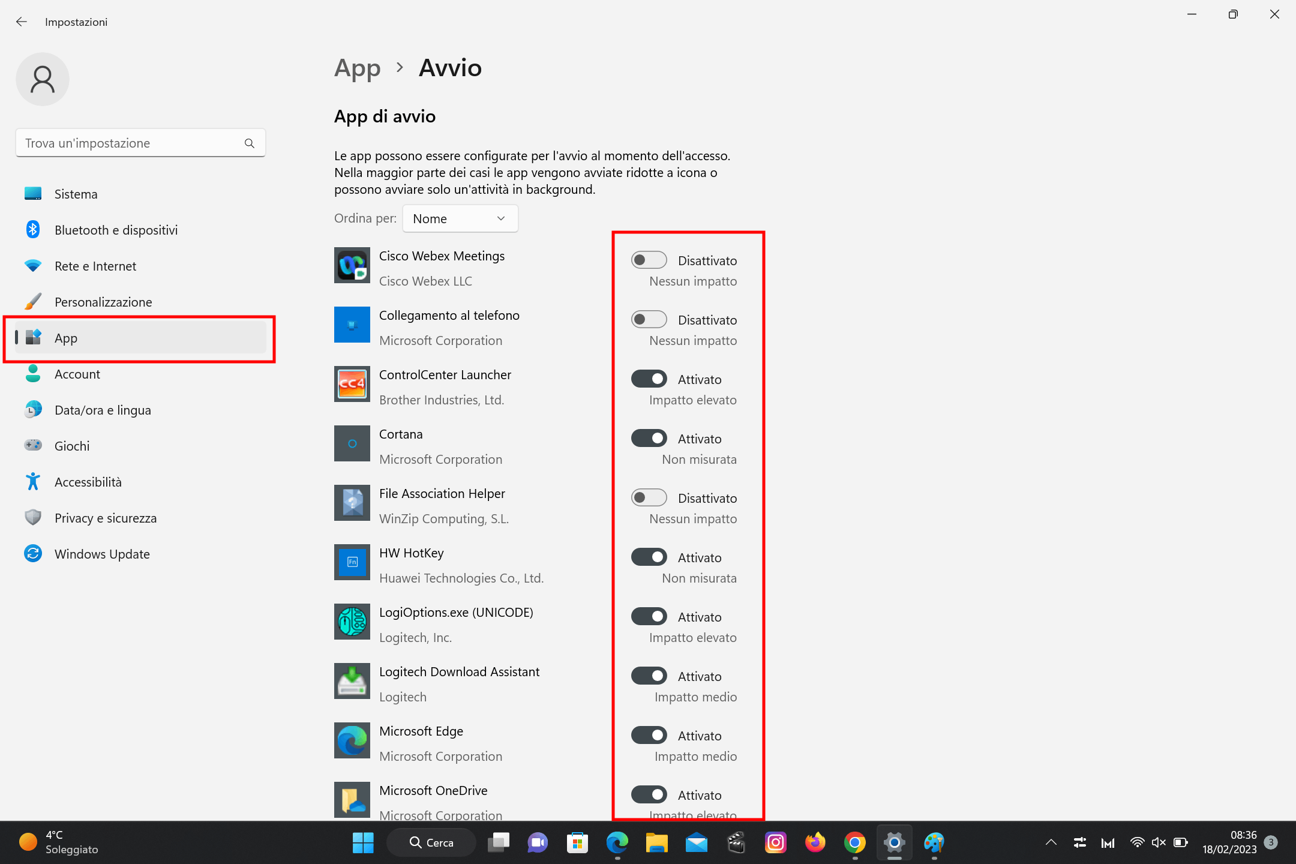Select App in the settings sidebar

tap(66, 338)
